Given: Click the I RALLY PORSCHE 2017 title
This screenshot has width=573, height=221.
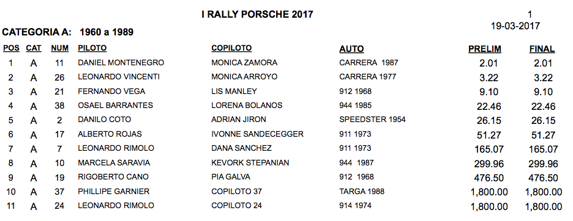Looking at the screenshot, I should click(257, 15).
